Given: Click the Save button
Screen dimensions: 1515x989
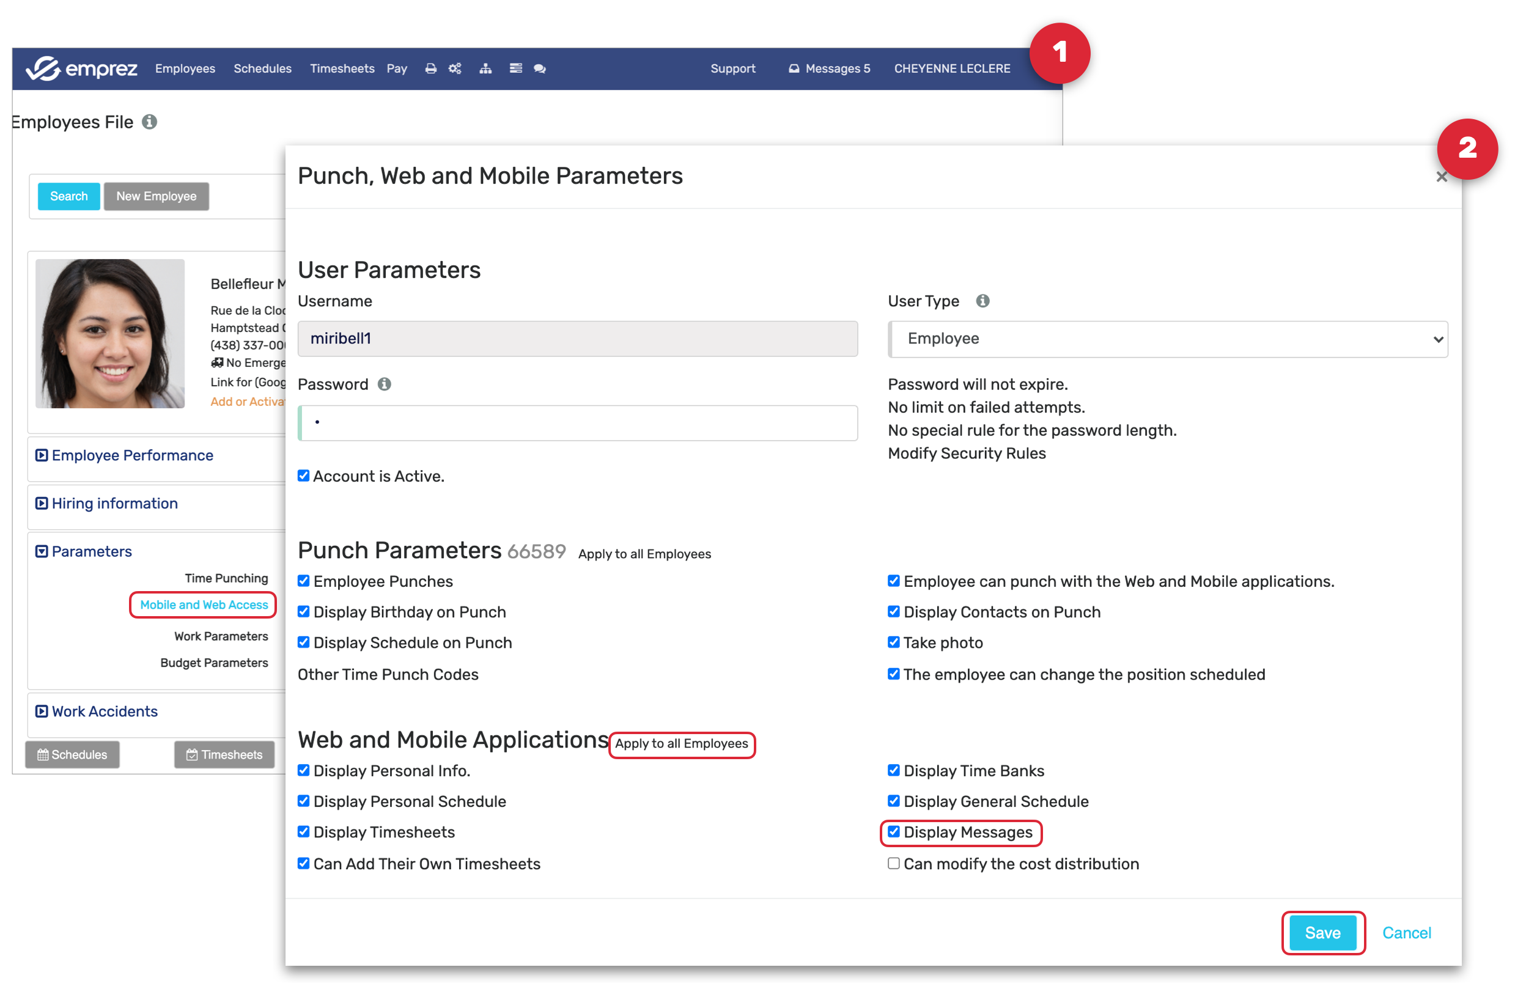Looking at the screenshot, I should tap(1322, 932).
